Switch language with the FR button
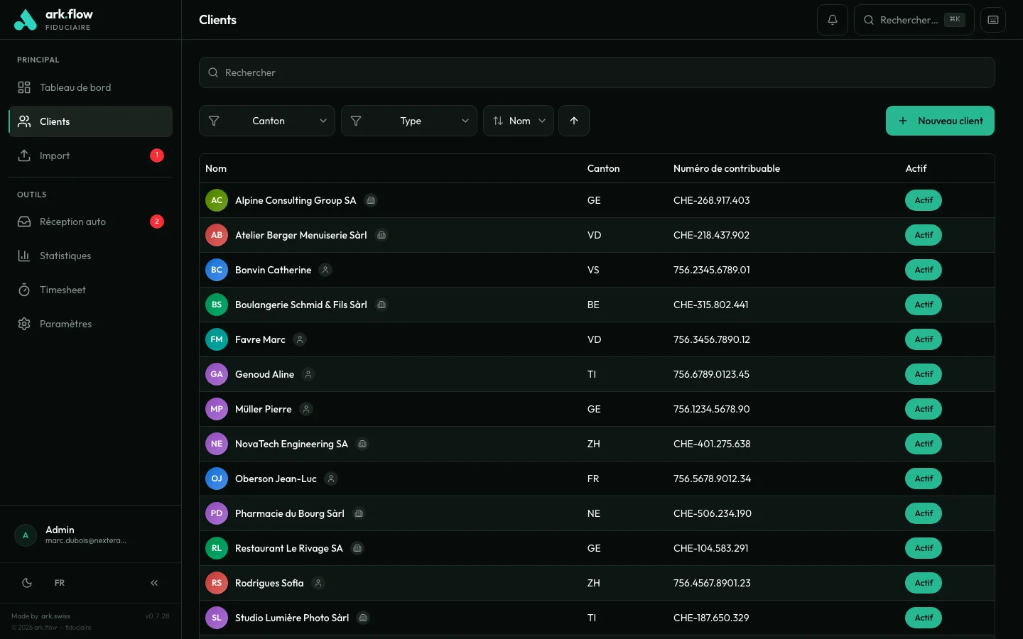 [x=60, y=583]
